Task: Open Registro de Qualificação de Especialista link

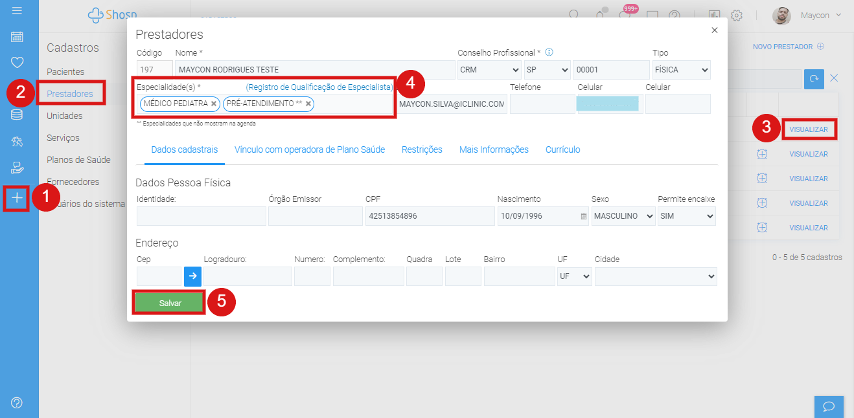Action: (319, 87)
